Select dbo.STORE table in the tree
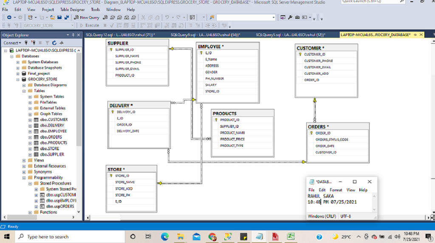Image resolution: width=435 pixels, height=243 pixels. pos(49,149)
